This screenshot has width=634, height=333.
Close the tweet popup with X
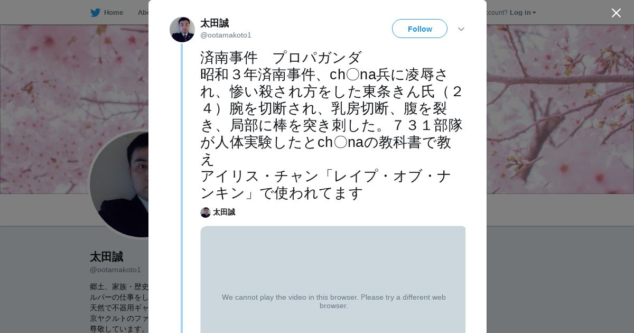tap(616, 13)
